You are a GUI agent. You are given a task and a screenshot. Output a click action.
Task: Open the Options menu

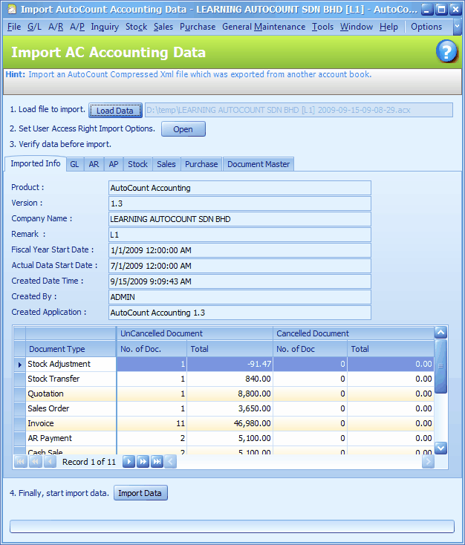[426, 27]
